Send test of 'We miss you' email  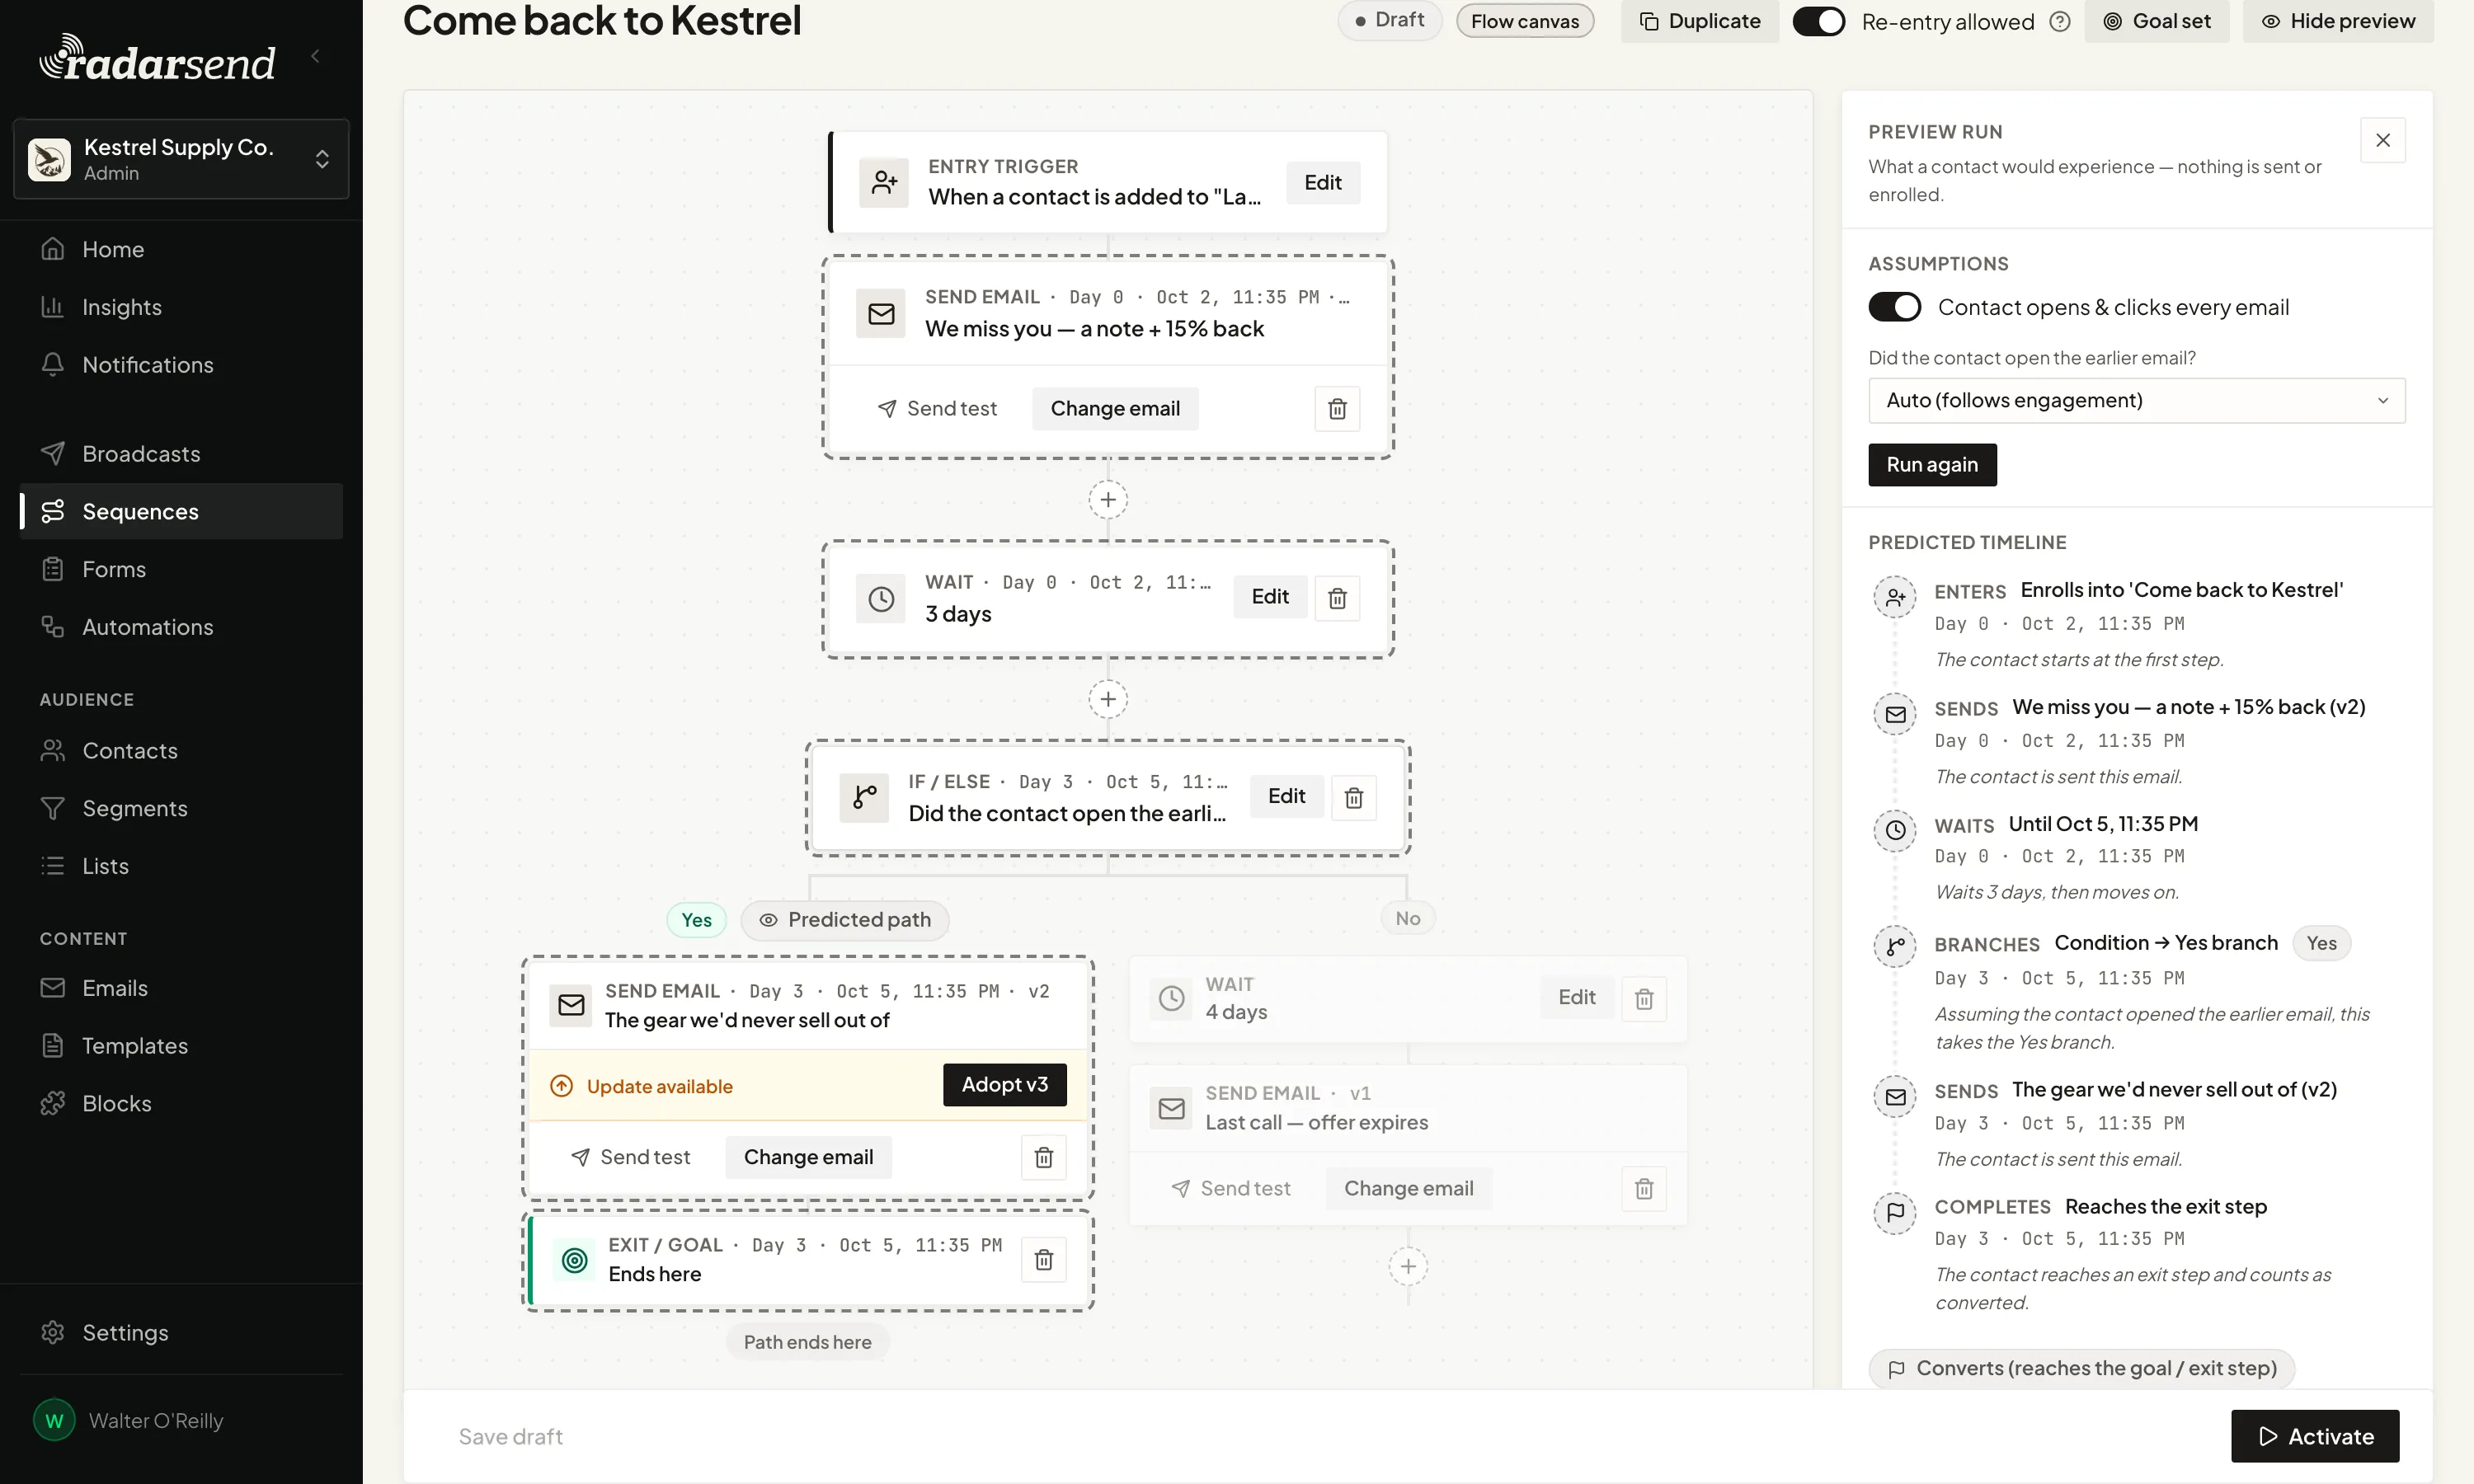point(937,409)
